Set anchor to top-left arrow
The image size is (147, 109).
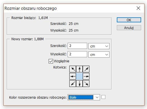coord(73,69)
